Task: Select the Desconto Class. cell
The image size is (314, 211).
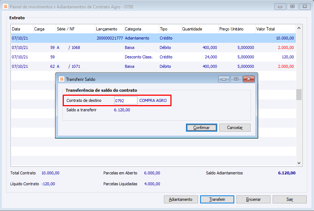Action: [139, 57]
